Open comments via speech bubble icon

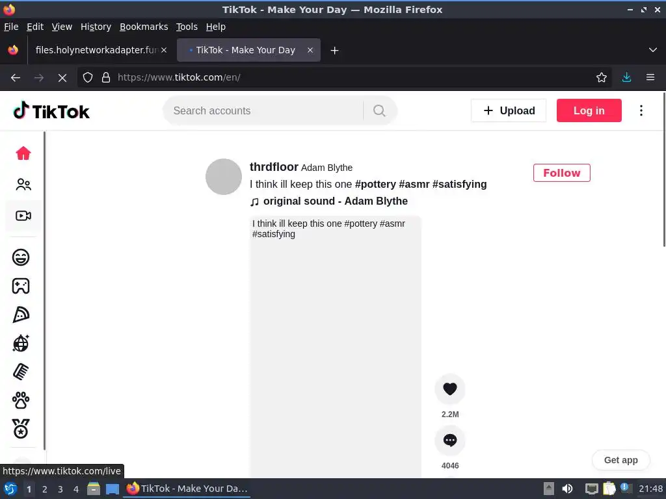point(450,441)
